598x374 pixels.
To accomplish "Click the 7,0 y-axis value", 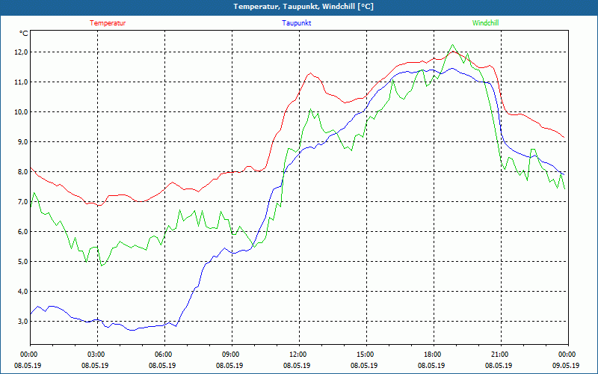I will coord(22,201).
